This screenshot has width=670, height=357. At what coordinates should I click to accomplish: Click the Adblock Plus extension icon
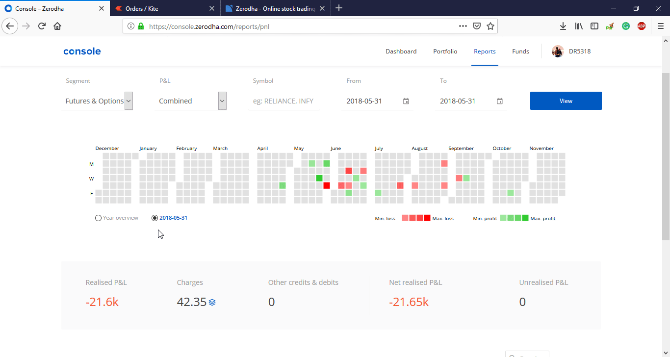pos(641,26)
